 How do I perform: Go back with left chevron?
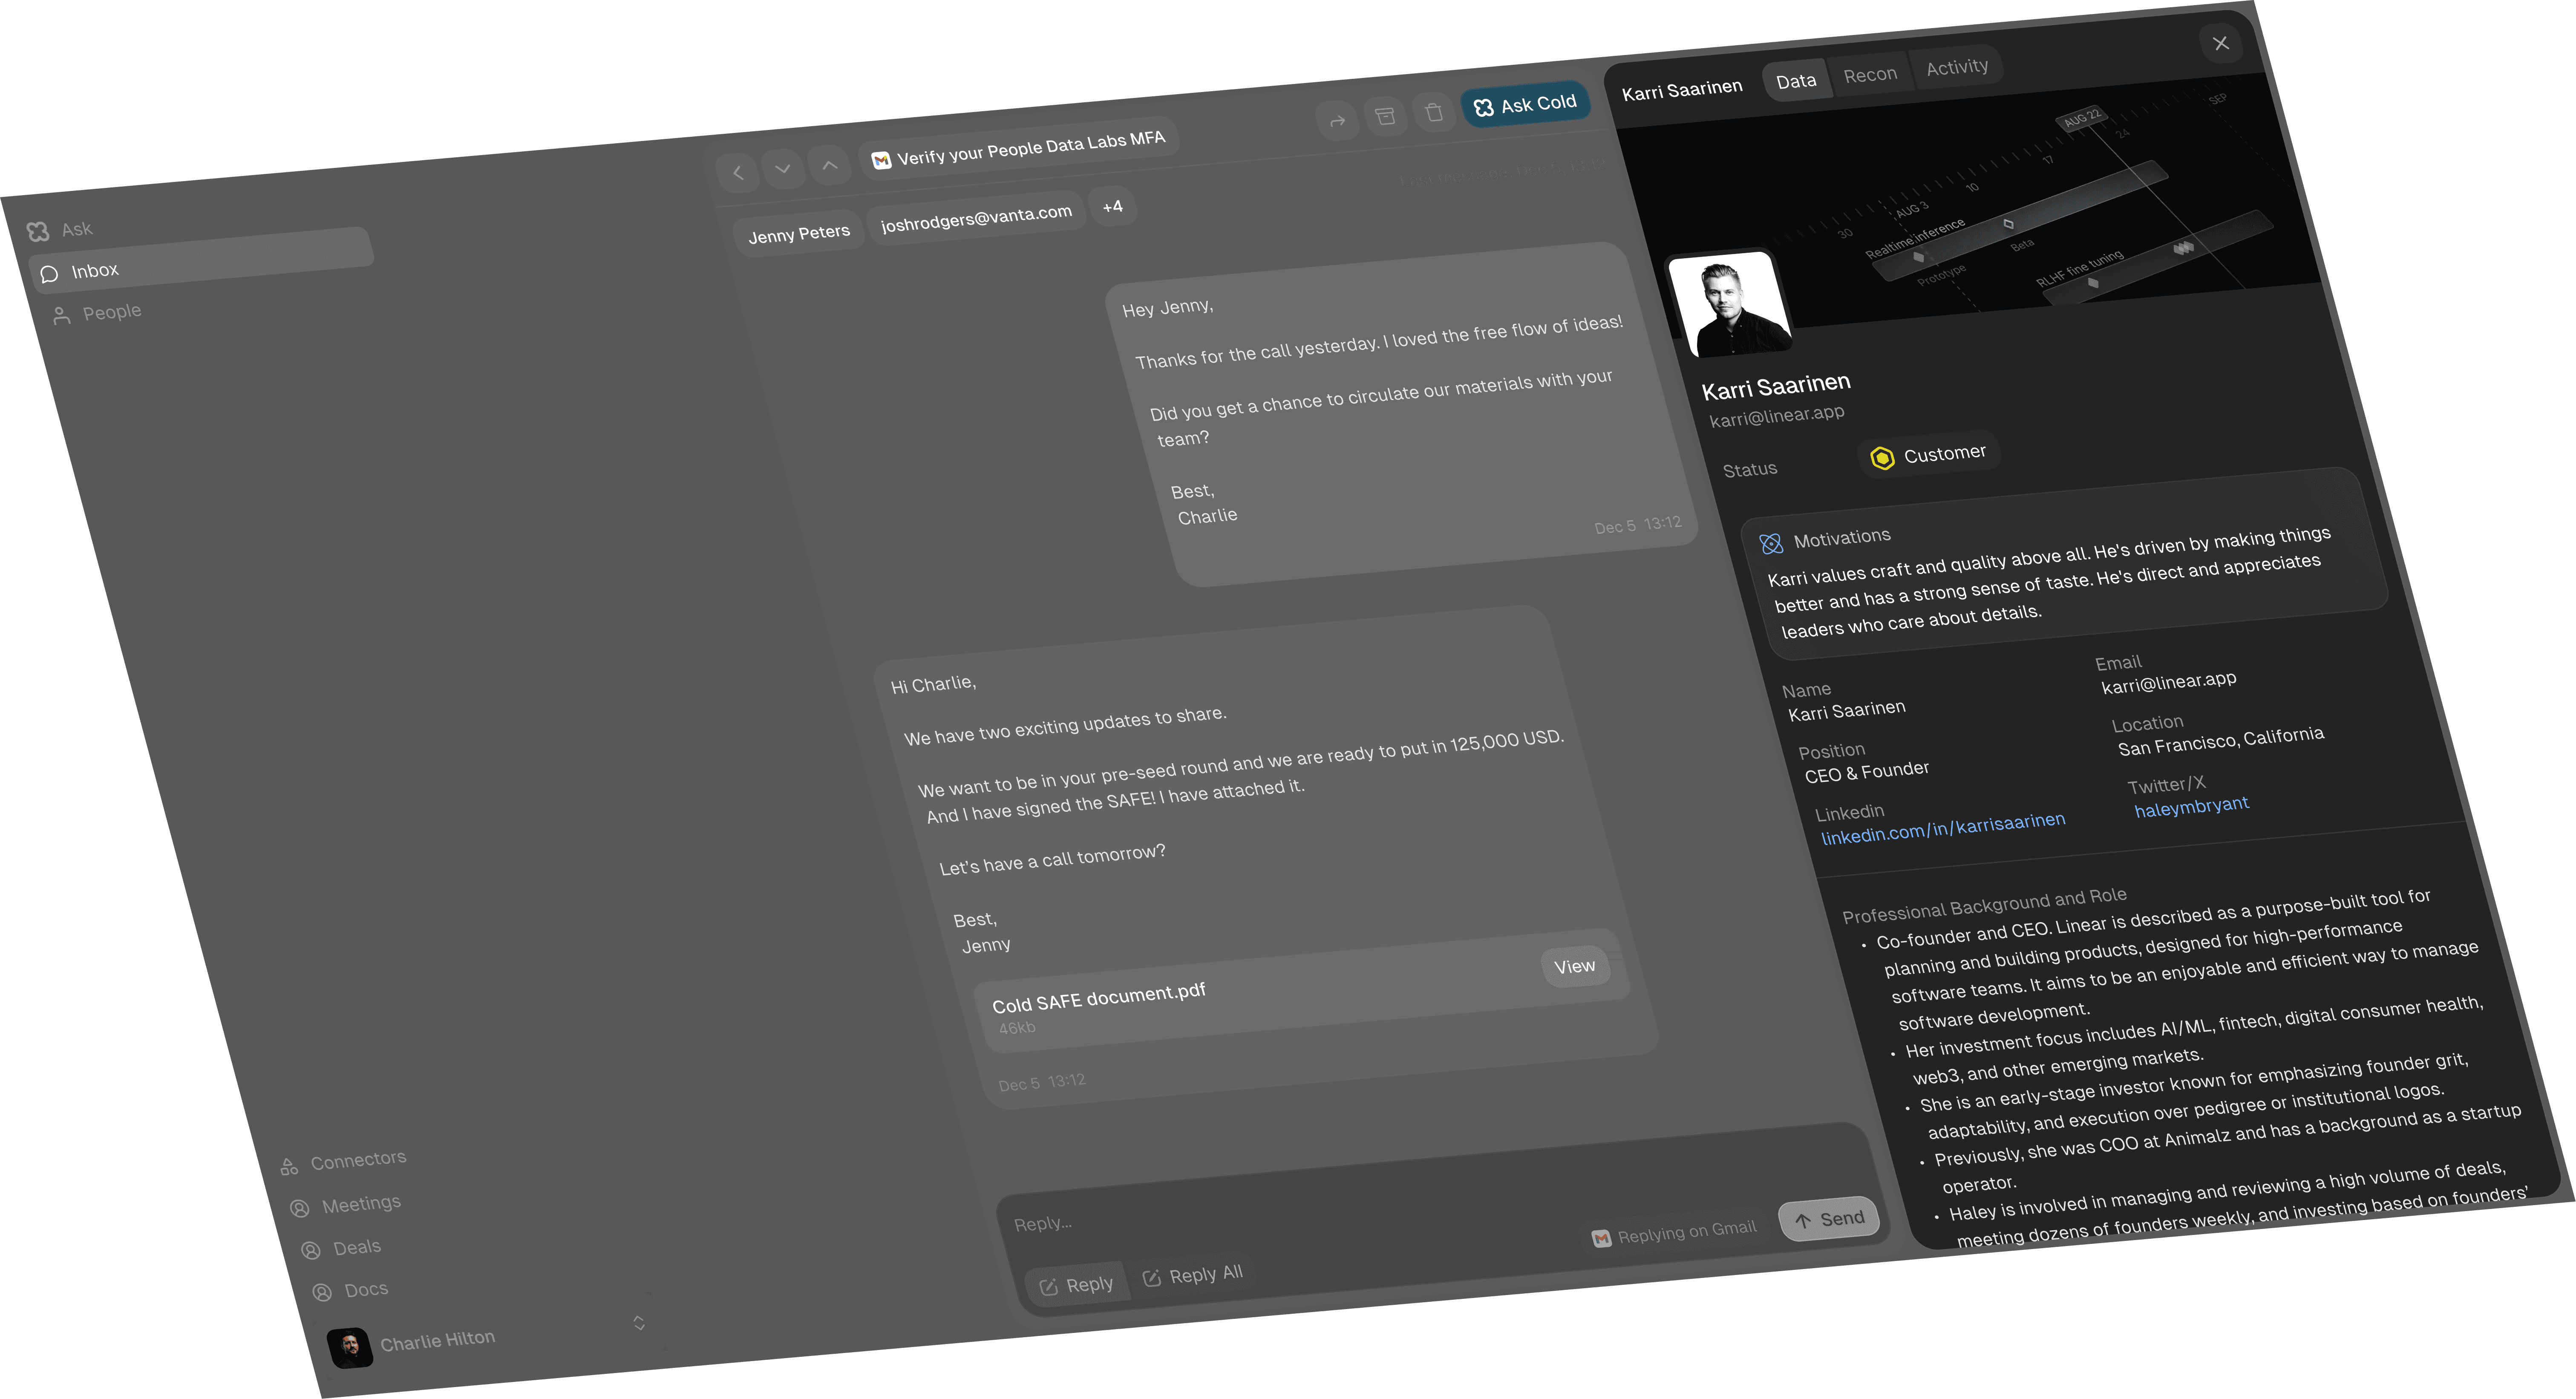point(738,173)
